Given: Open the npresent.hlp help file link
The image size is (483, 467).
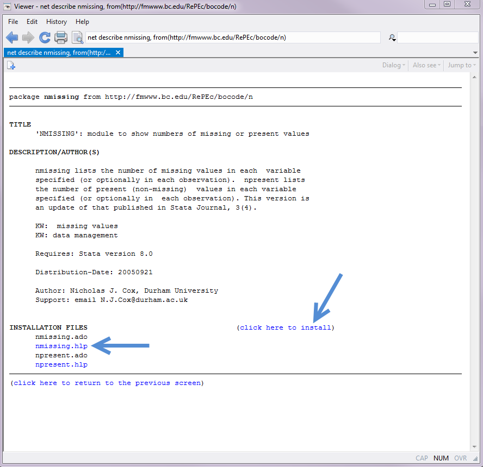Looking at the screenshot, I should point(61,364).
